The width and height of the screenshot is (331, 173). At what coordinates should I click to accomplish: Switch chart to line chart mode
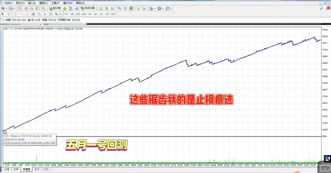(x=113, y=9)
